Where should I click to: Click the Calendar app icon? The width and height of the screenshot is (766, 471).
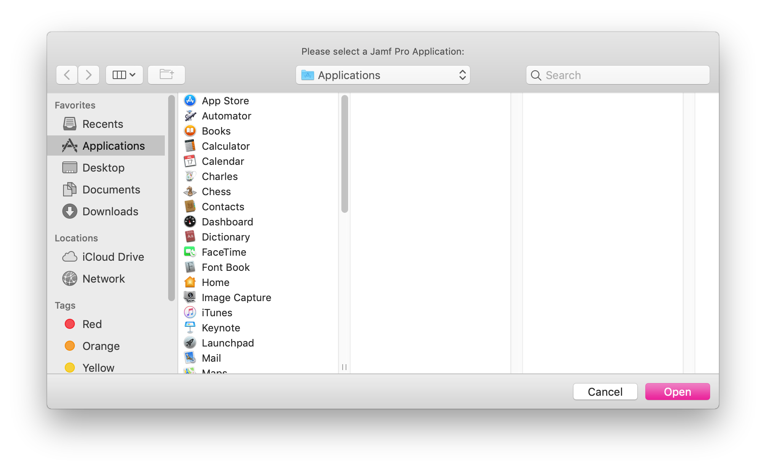click(190, 161)
